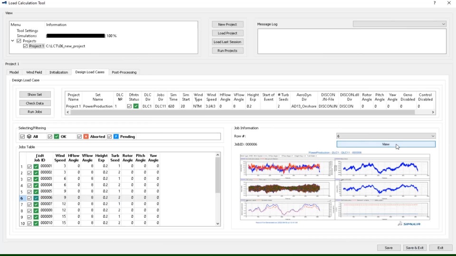Click green status icon for job 000004
This screenshot has height=256, width=456.
tap(36, 185)
